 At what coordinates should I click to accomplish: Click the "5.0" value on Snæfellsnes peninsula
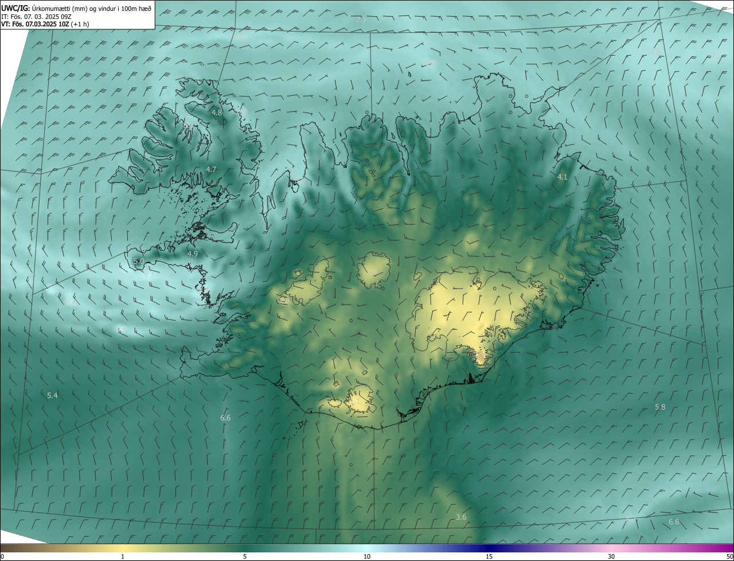point(139,262)
